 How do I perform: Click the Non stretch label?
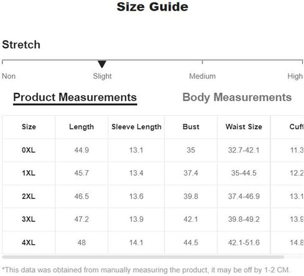pyautogui.click(x=9, y=76)
